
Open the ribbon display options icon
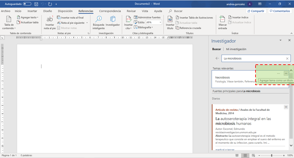[x=260, y=4]
